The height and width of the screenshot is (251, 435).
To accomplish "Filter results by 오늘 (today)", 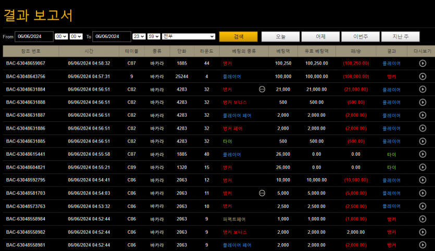I will [x=280, y=36].
